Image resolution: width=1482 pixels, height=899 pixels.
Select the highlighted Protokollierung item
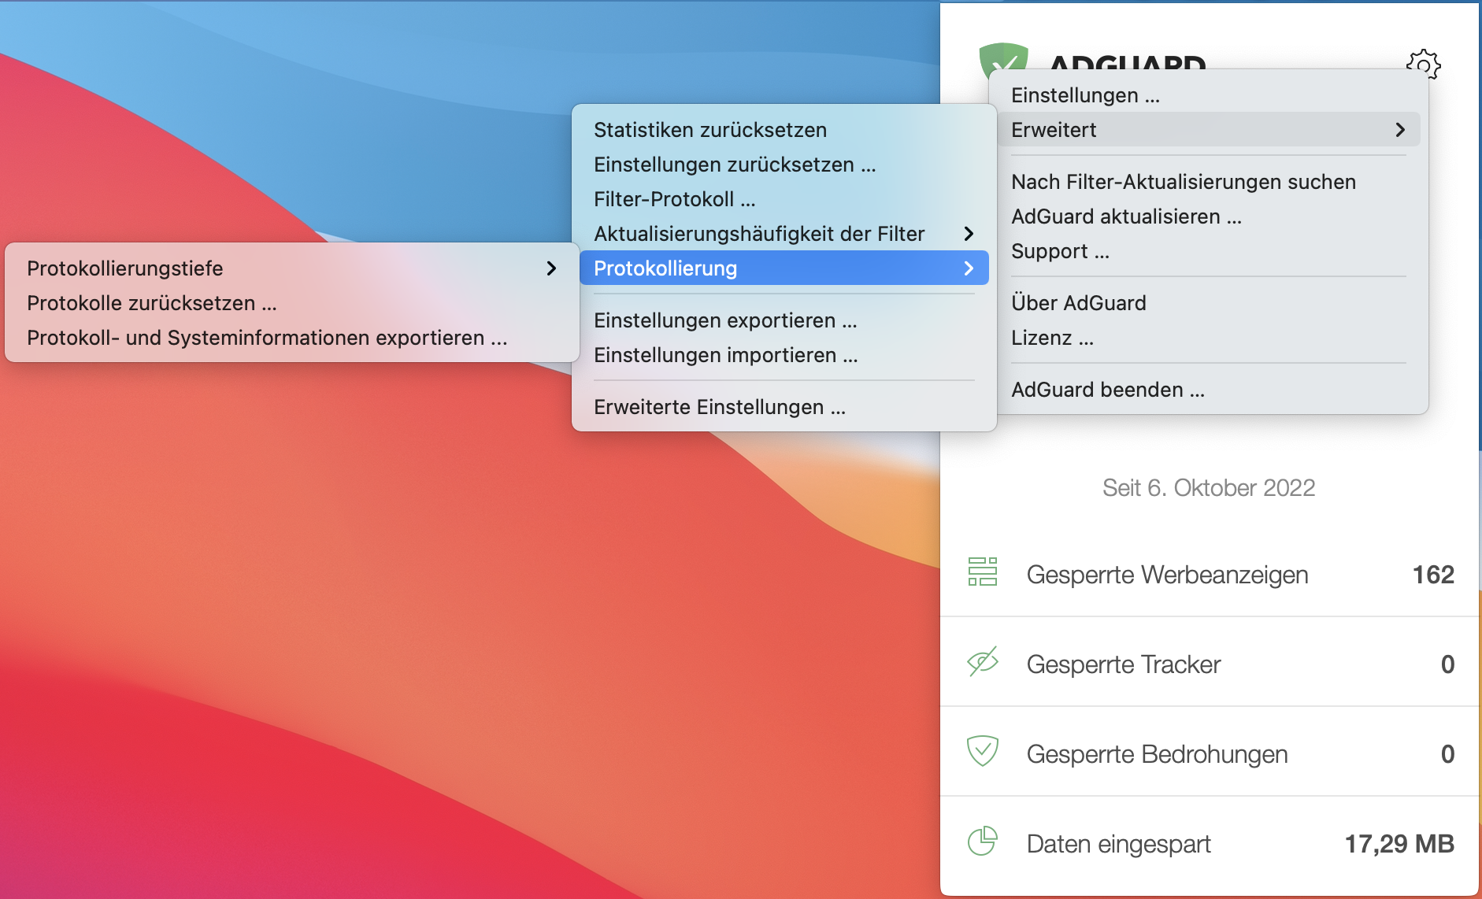point(784,268)
